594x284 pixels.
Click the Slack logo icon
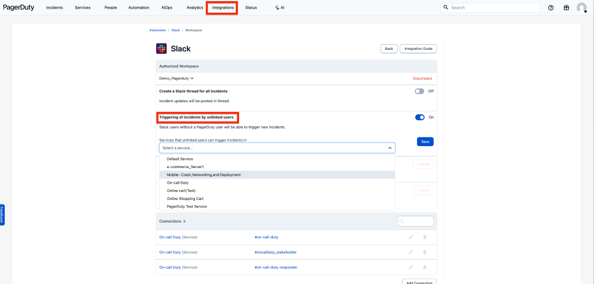tap(161, 49)
